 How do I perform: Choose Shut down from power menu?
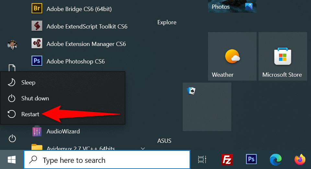[35, 98]
